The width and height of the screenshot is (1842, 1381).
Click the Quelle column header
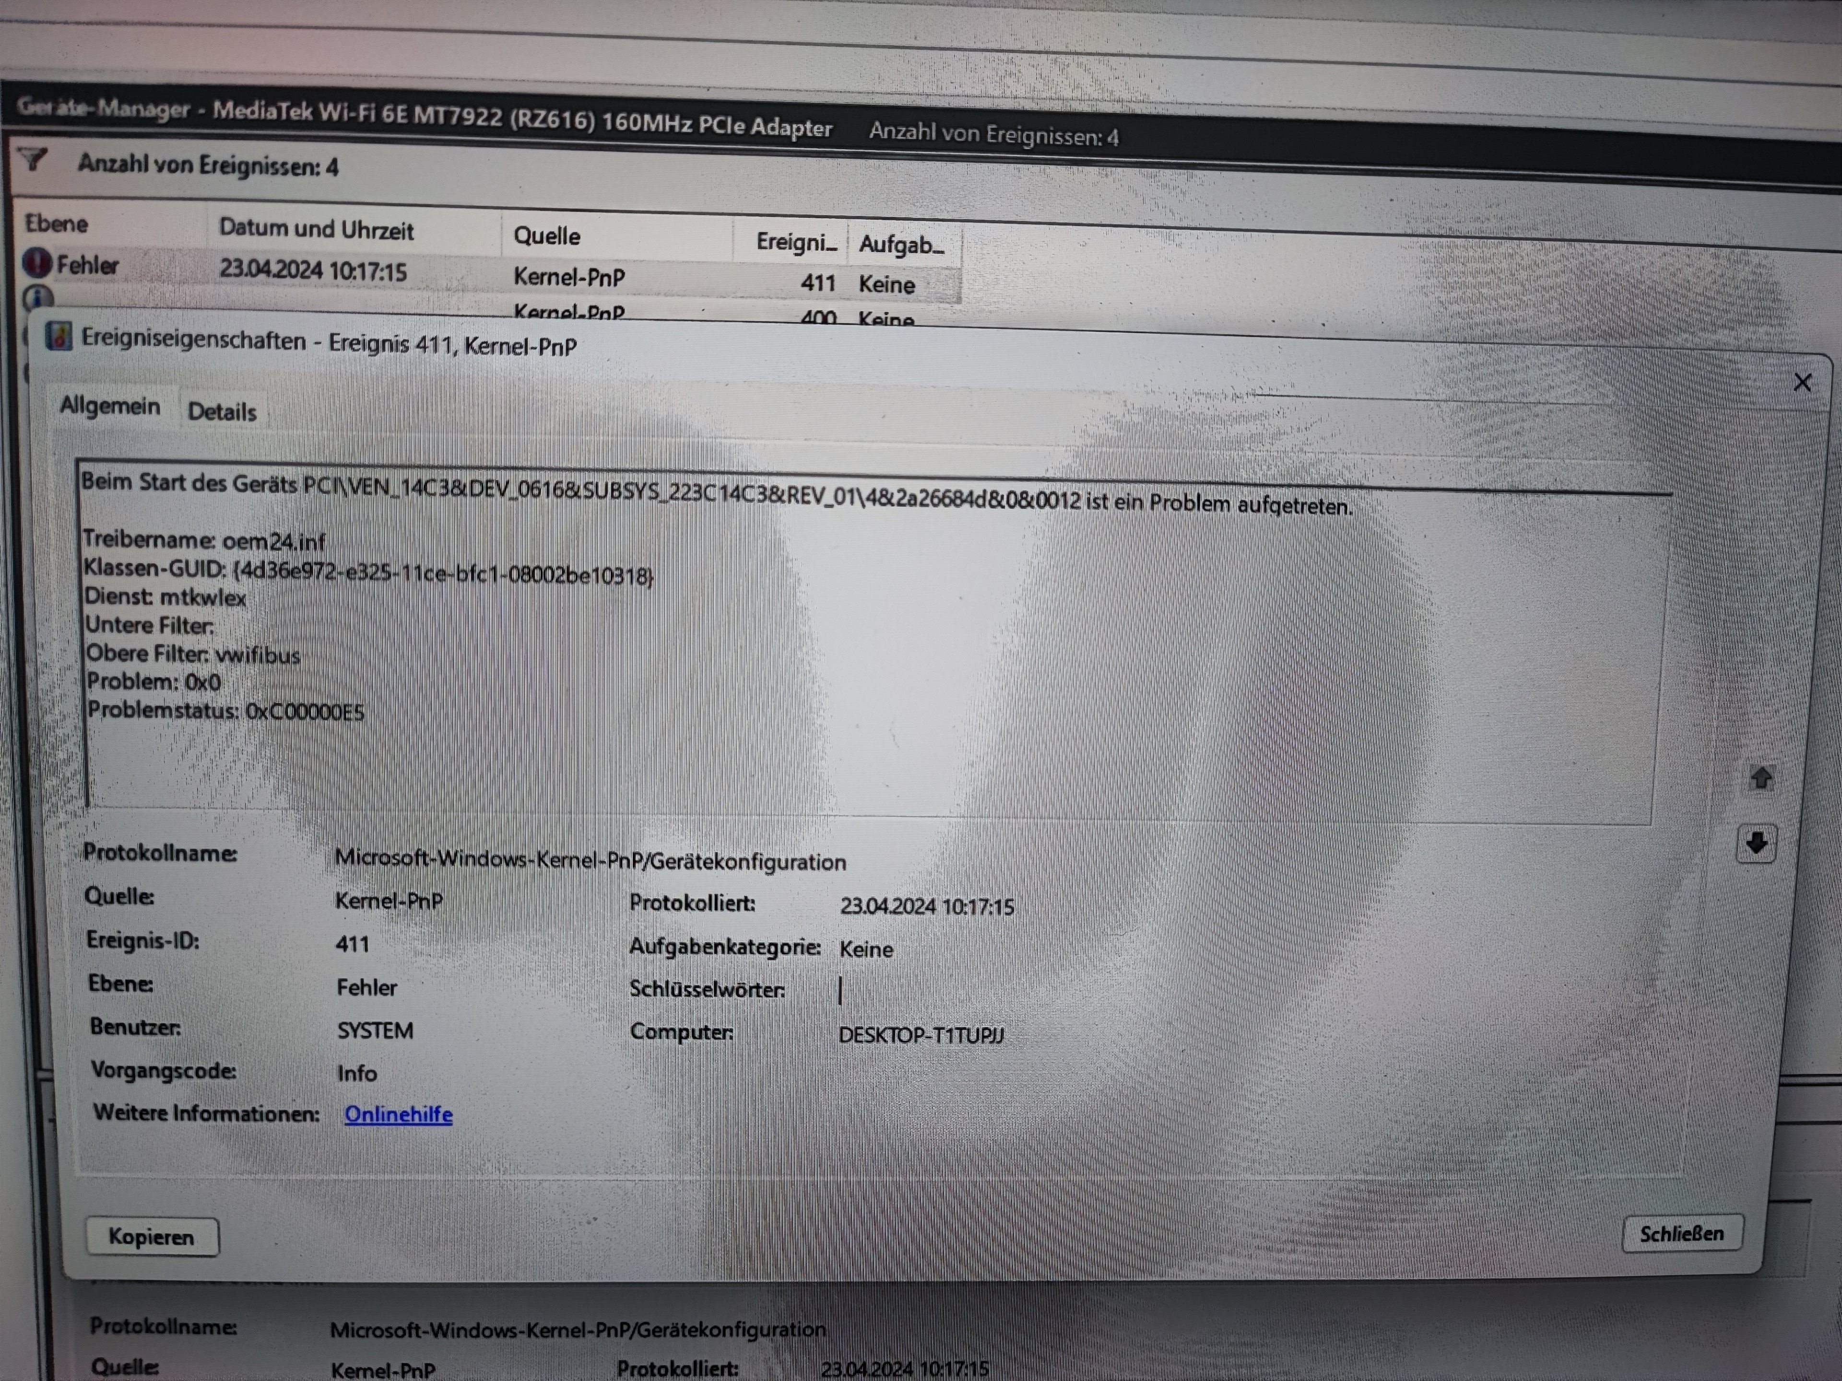pos(546,236)
